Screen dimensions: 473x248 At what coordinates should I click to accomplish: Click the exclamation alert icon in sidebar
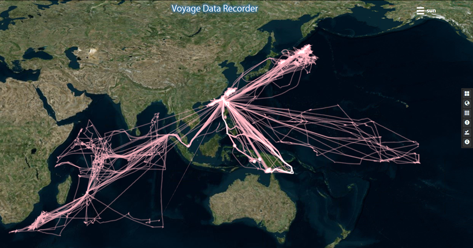click(467, 123)
